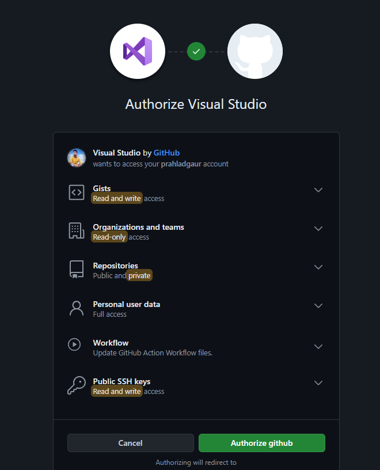Screen dimensions: 380x470
Task: Open the GitHub author link
Action: 166,153
